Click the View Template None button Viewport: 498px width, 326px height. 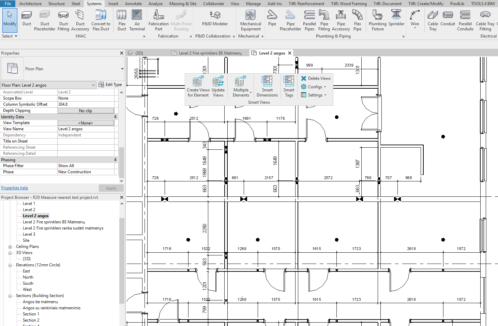pyautogui.click(x=86, y=123)
